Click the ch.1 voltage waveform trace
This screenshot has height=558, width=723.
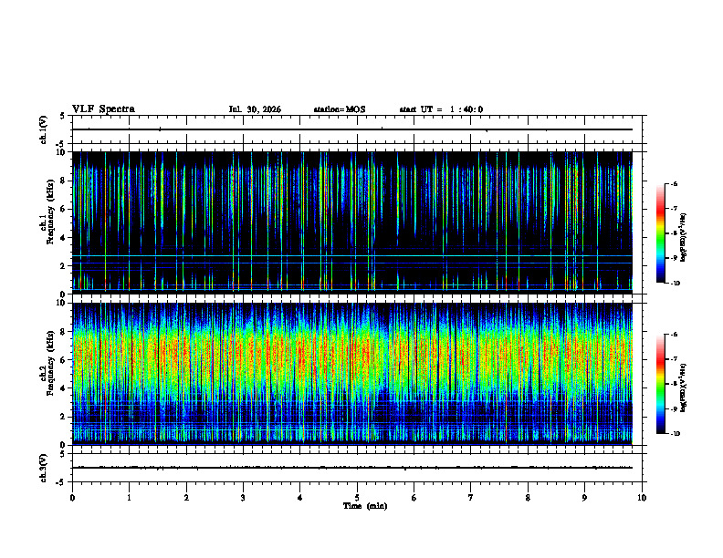click(x=351, y=129)
